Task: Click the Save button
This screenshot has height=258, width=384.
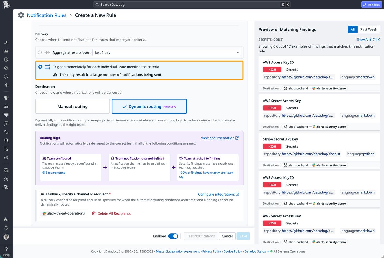Action: click(243, 236)
